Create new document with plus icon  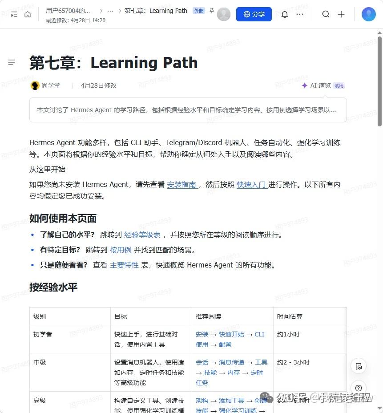pyautogui.click(x=341, y=14)
